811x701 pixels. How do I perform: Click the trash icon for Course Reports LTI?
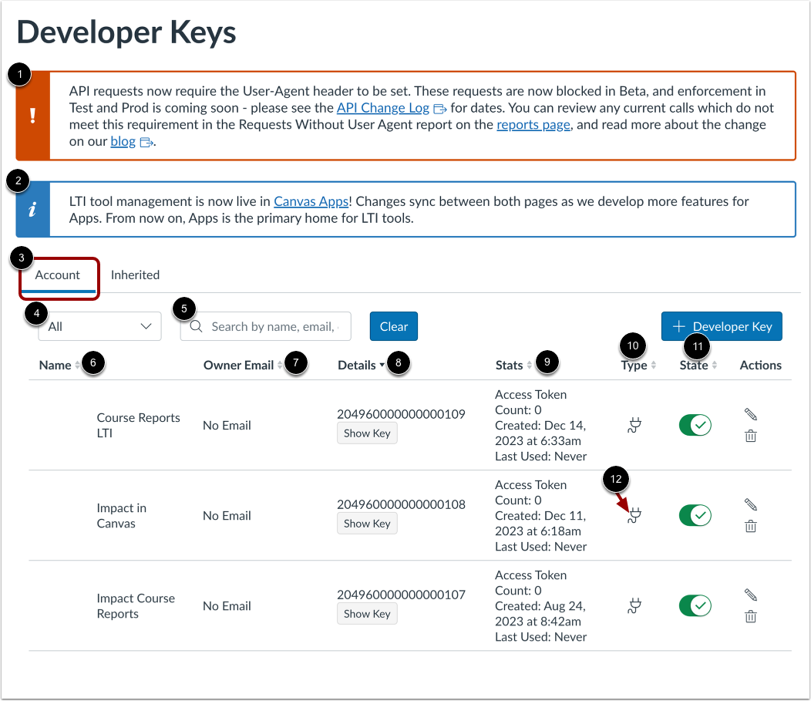click(750, 436)
